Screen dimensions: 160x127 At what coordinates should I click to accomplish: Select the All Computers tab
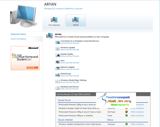(54, 21)
